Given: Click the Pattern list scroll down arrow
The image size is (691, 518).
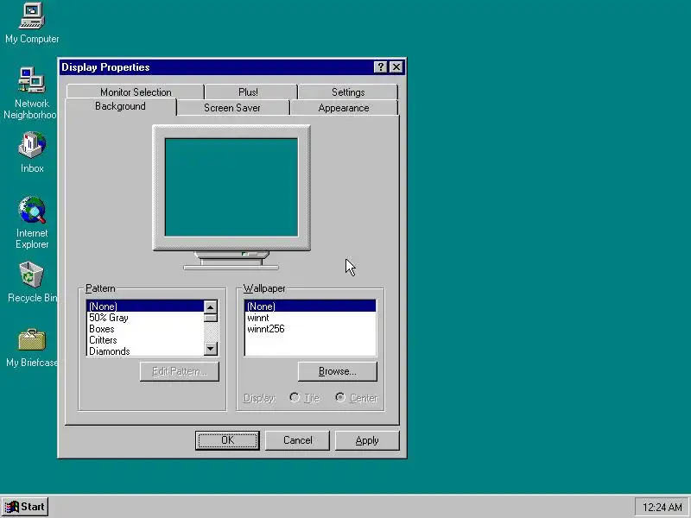Looking at the screenshot, I should click(211, 349).
